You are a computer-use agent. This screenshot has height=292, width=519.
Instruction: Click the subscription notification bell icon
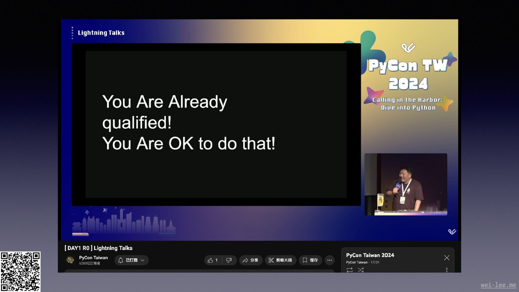click(121, 260)
